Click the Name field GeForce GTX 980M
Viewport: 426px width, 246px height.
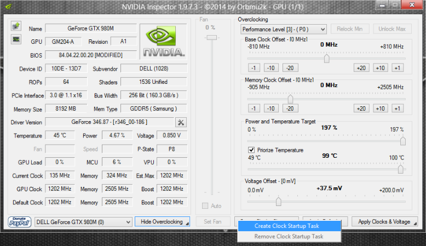tap(91, 28)
